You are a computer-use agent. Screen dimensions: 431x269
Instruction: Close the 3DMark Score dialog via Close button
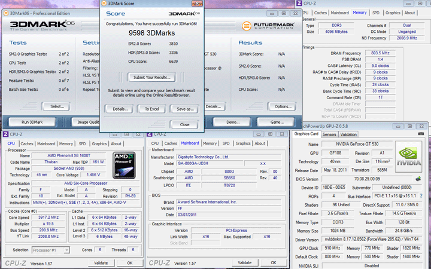tap(184, 124)
